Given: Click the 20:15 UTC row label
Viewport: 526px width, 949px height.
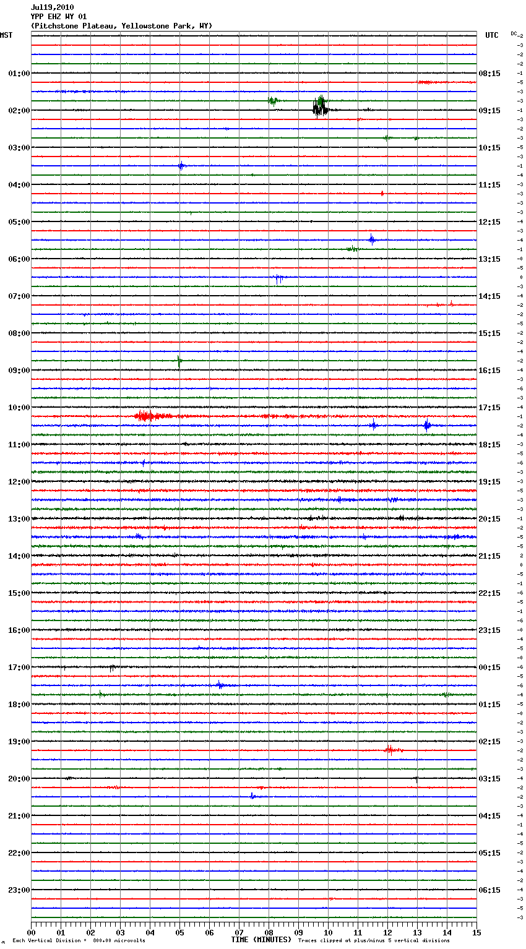Looking at the screenshot, I should pos(489,519).
